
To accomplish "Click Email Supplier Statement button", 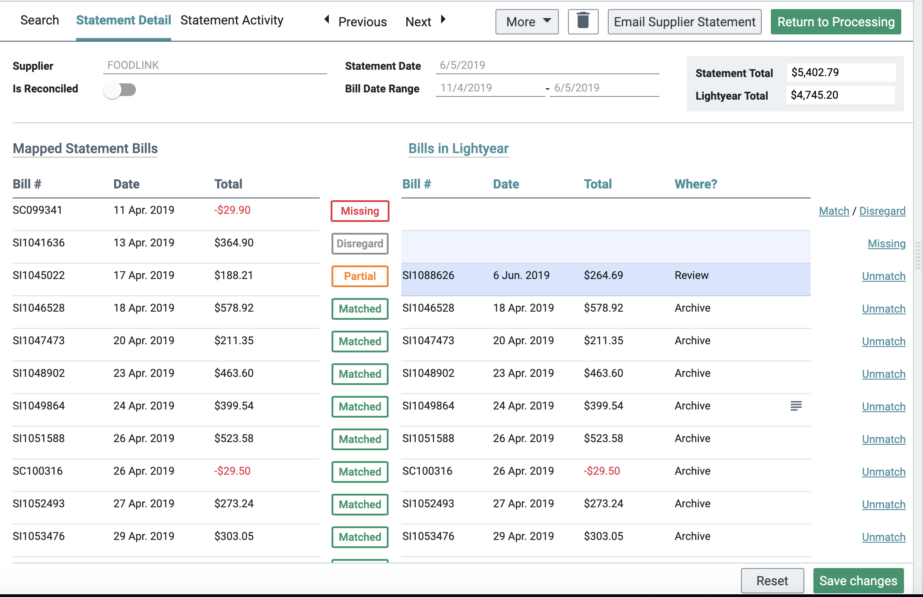I will (x=684, y=22).
